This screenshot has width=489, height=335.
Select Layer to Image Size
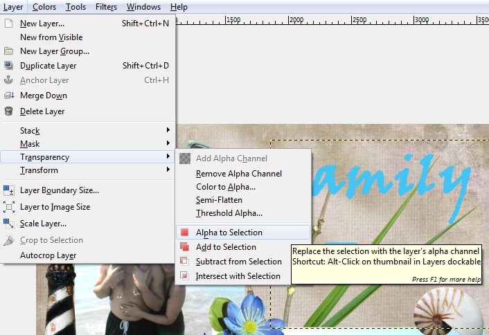[87, 207]
